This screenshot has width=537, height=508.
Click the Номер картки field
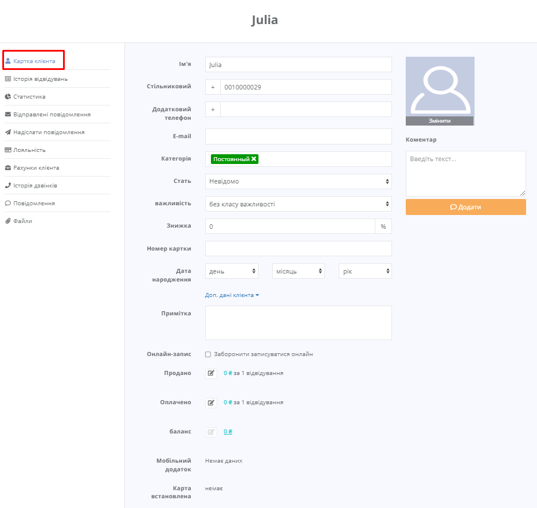[298, 248]
